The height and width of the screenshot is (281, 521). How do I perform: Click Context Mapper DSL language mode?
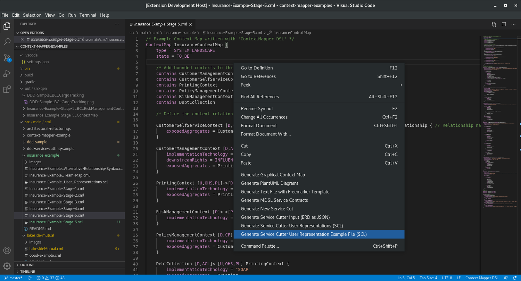click(x=482, y=278)
